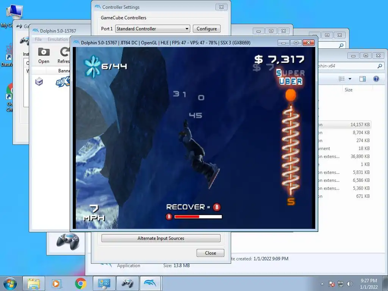Viewport: 388px width, 291px height.
Task: Click the Control Panel taskbar icon
Action: [104, 283]
